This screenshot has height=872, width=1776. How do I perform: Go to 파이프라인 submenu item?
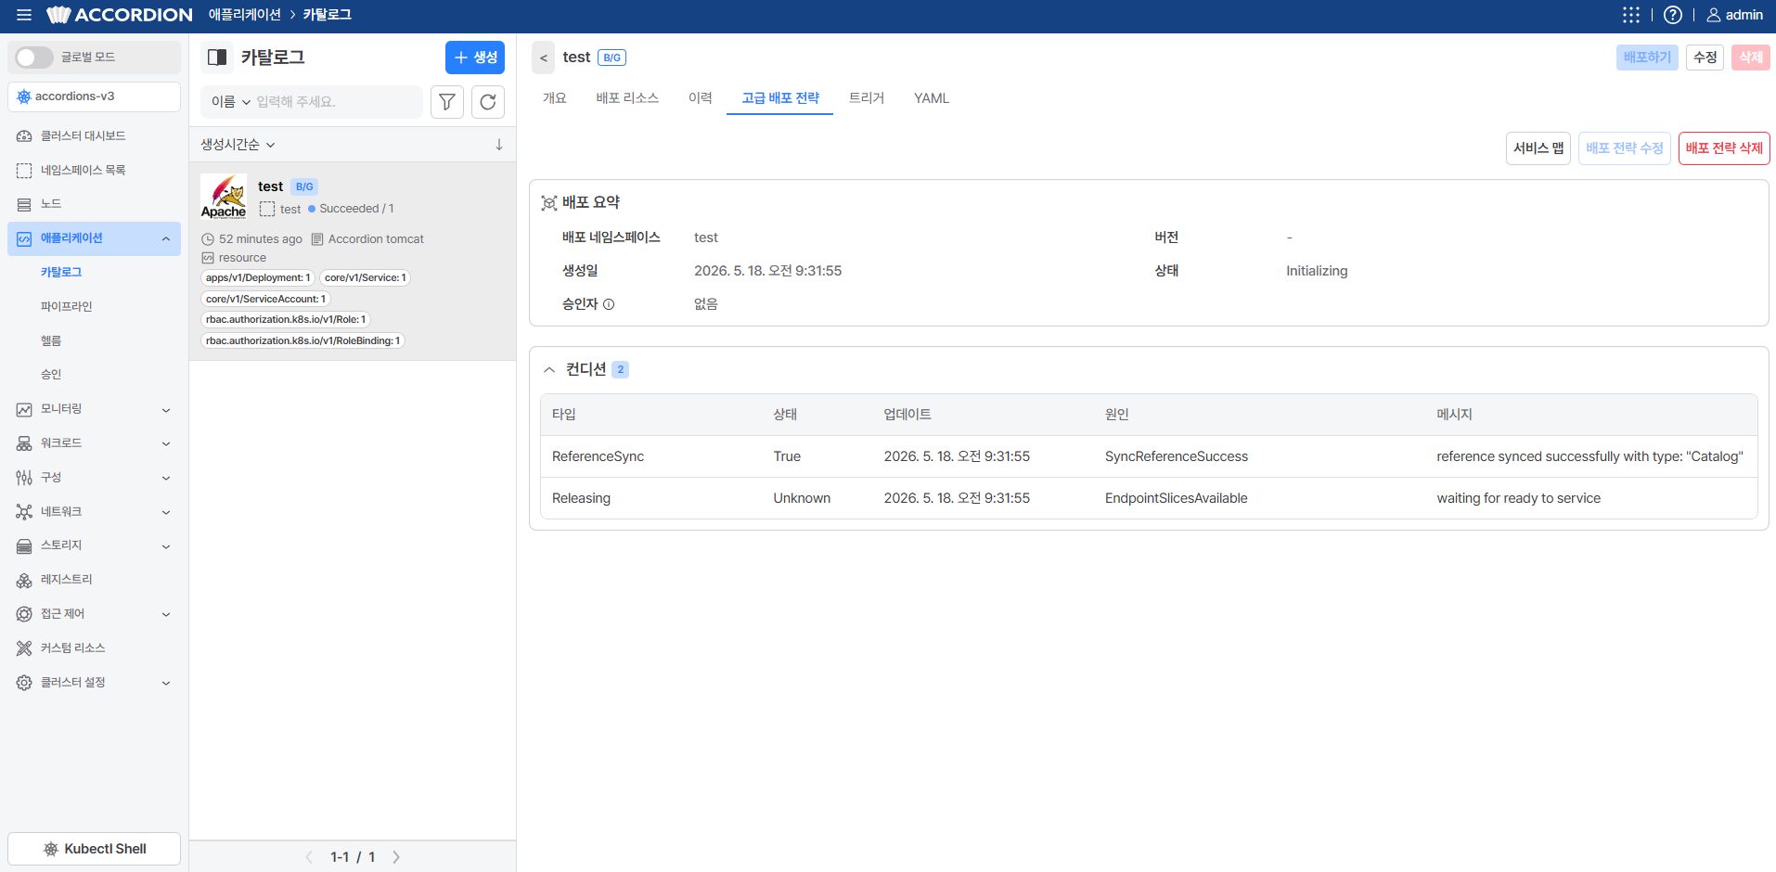click(67, 307)
